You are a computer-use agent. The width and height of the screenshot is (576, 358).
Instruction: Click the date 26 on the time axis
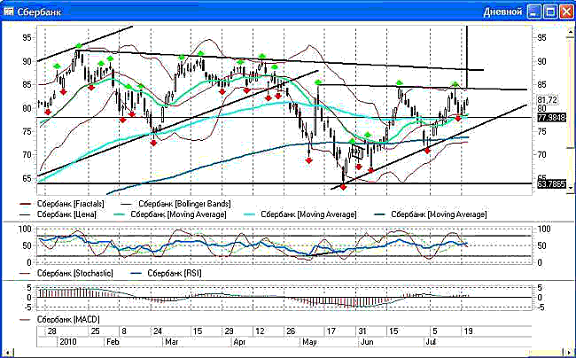tap(291, 331)
